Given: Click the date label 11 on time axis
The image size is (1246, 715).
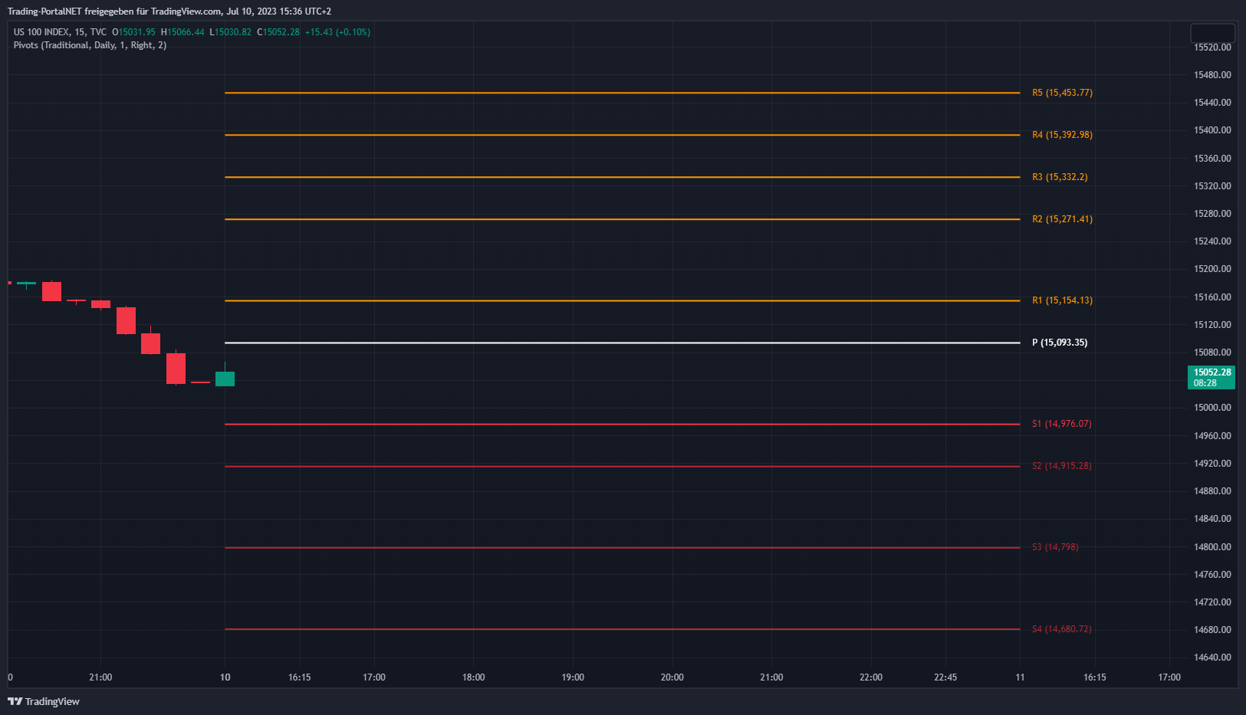Looking at the screenshot, I should coord(1020,677).
